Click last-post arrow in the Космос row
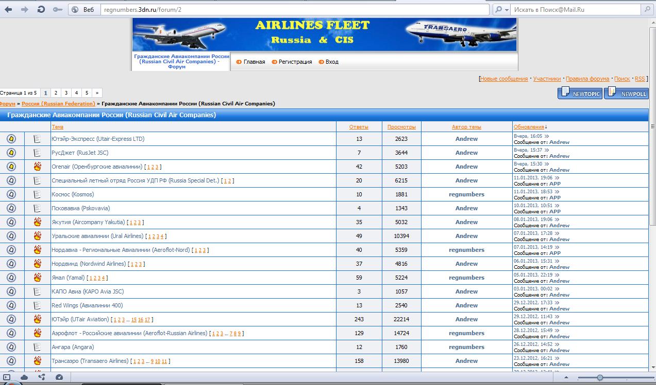This screenshot has height=385, width=656. point(557,192)
